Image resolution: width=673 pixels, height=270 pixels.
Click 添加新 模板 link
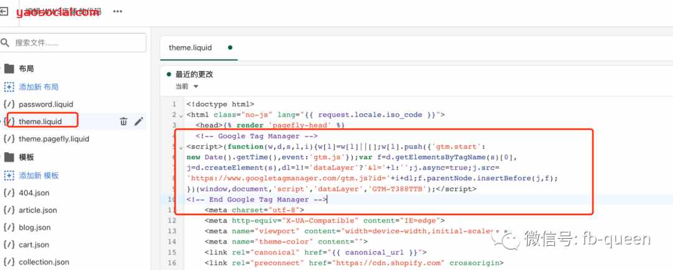pyautogui.click(x=39, y=176)
